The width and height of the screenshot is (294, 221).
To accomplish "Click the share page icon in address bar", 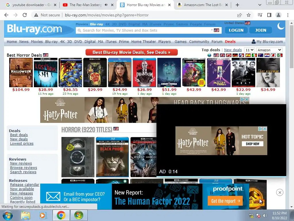I will (239, 15).
